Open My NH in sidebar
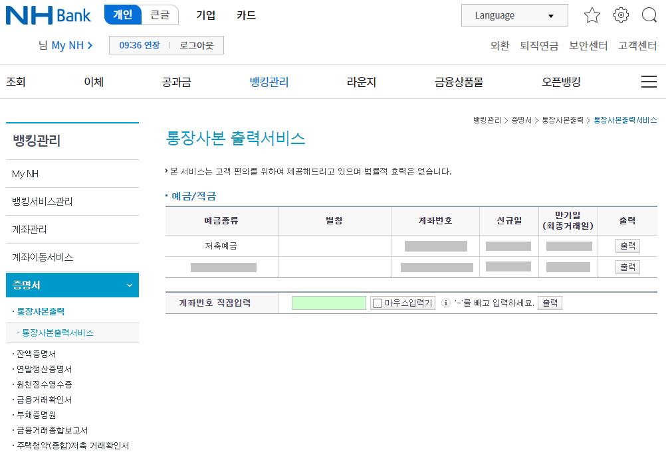Image resolution: width=666 pixels, height=452 pixels. point(72,174)
